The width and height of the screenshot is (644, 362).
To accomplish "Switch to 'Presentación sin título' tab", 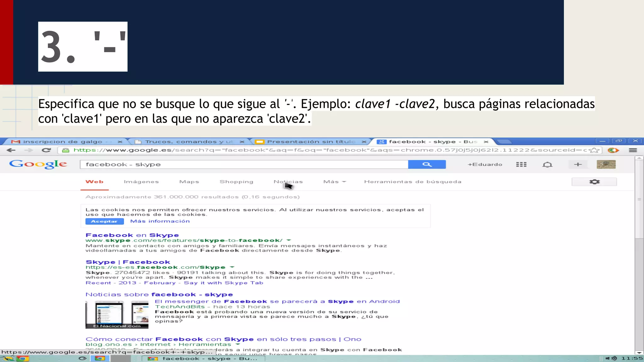I will click(x=311, y=142).
